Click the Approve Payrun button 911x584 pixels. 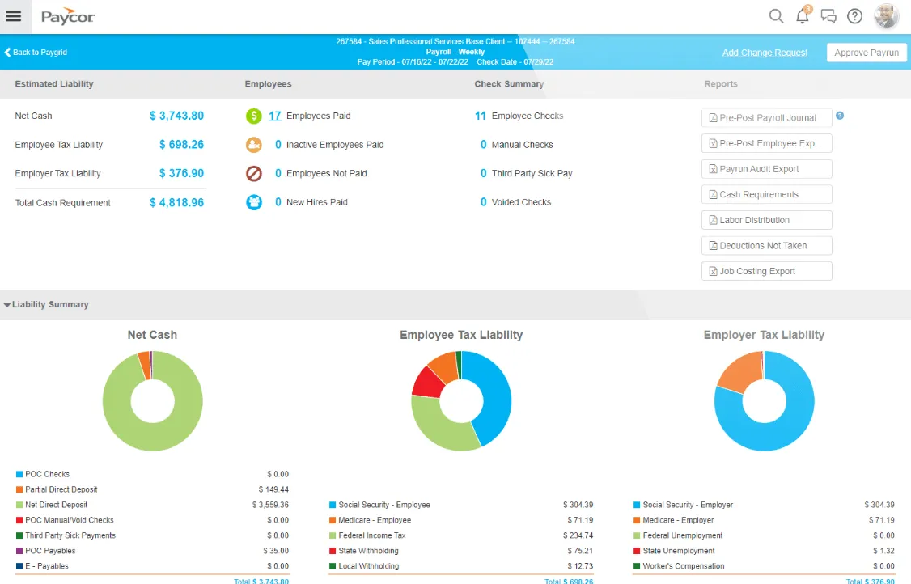(867, 53)
